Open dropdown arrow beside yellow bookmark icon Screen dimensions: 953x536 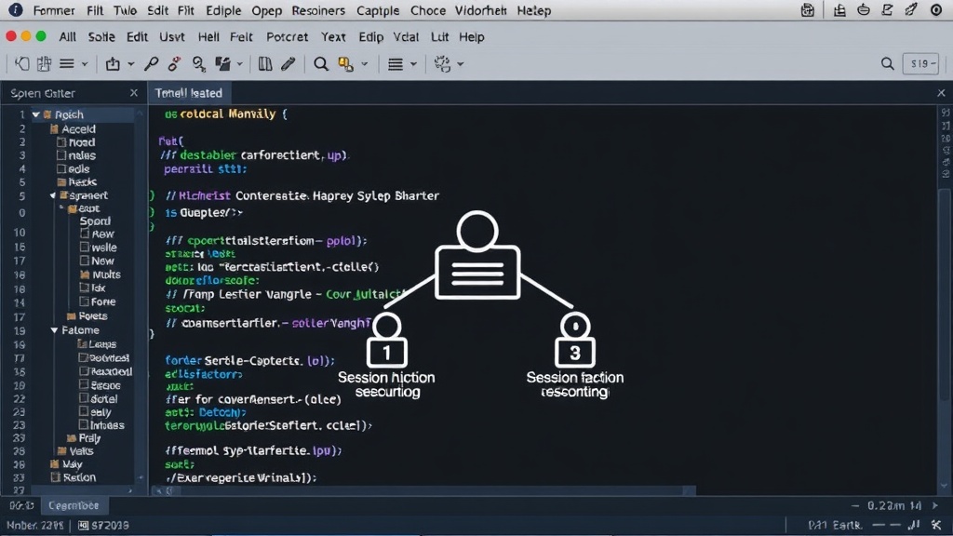[x=364, y=64]
